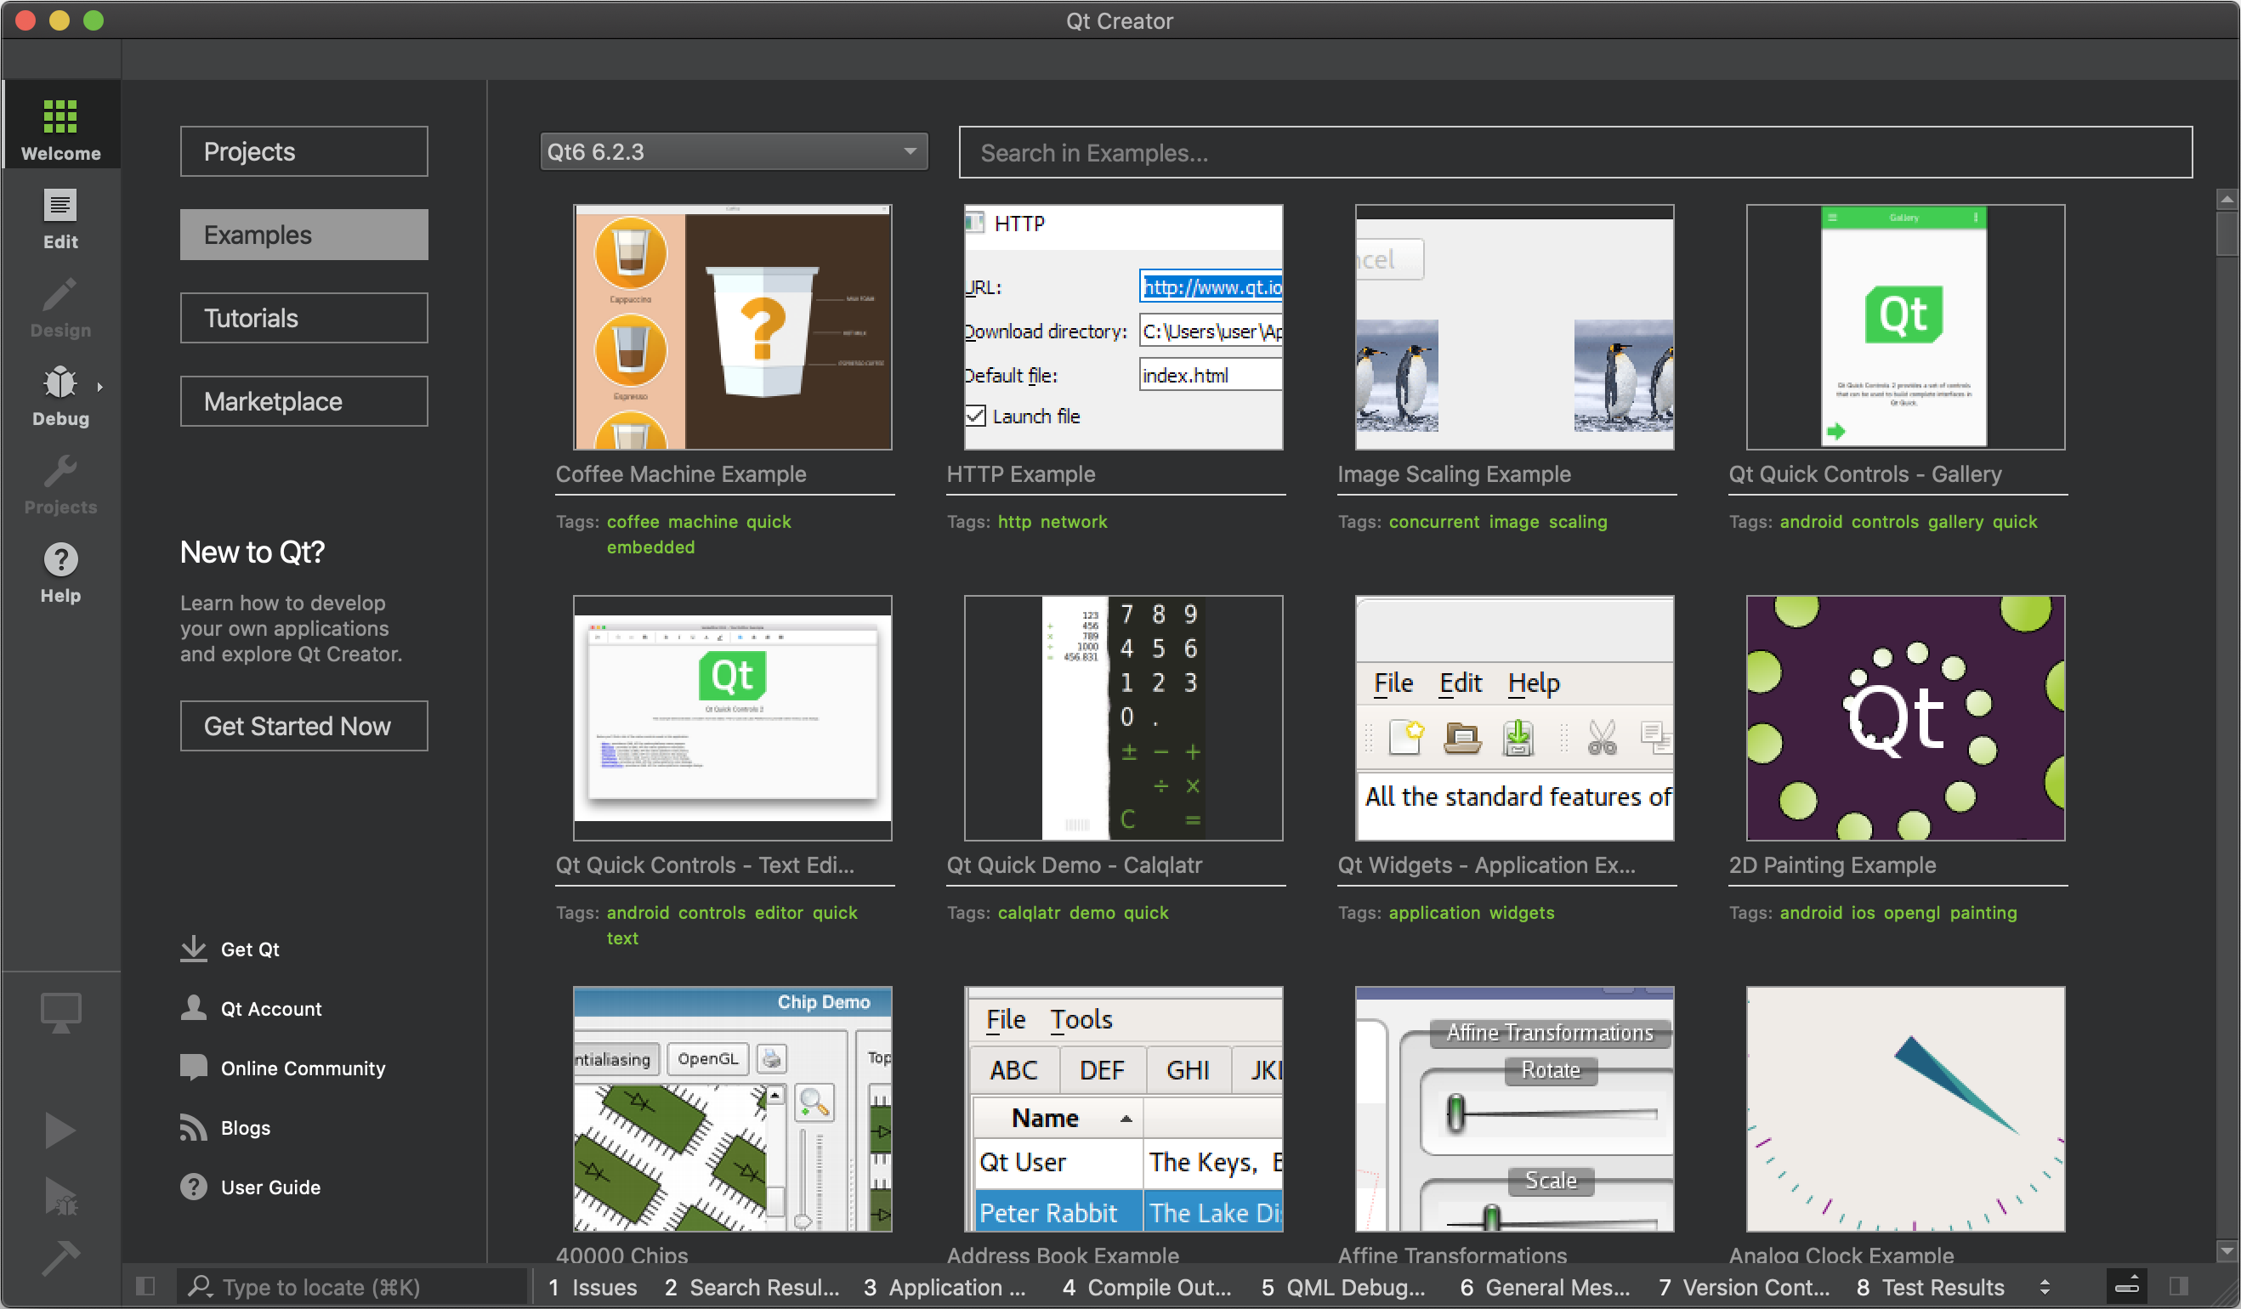
Task: Open the Tutorials page
Action: coord(304,317)
